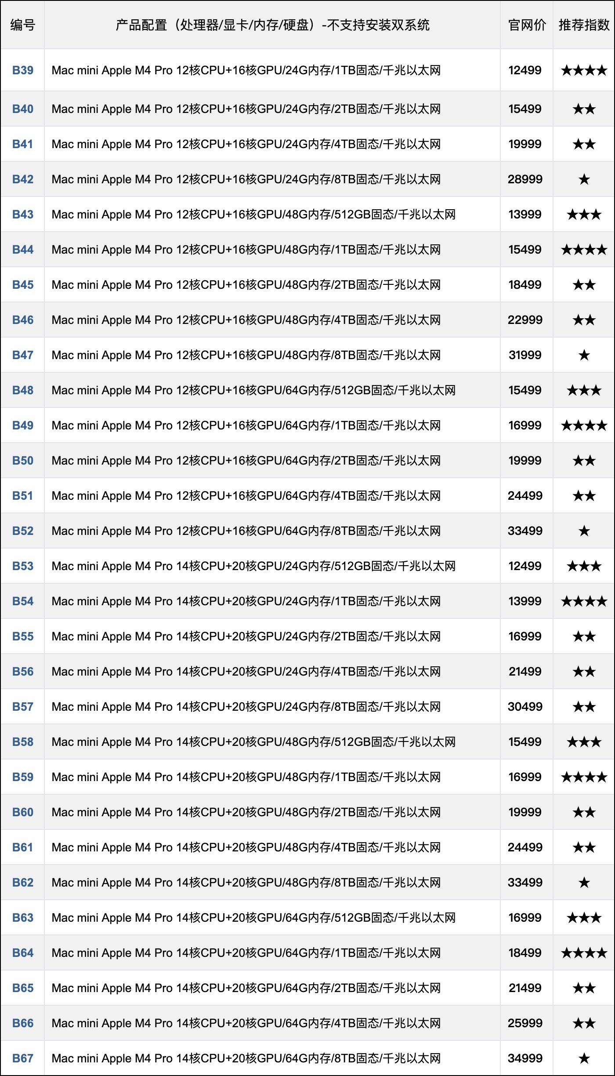Select the B53 row code
The image size is (615, 1076).
click(x=23, y=566)
